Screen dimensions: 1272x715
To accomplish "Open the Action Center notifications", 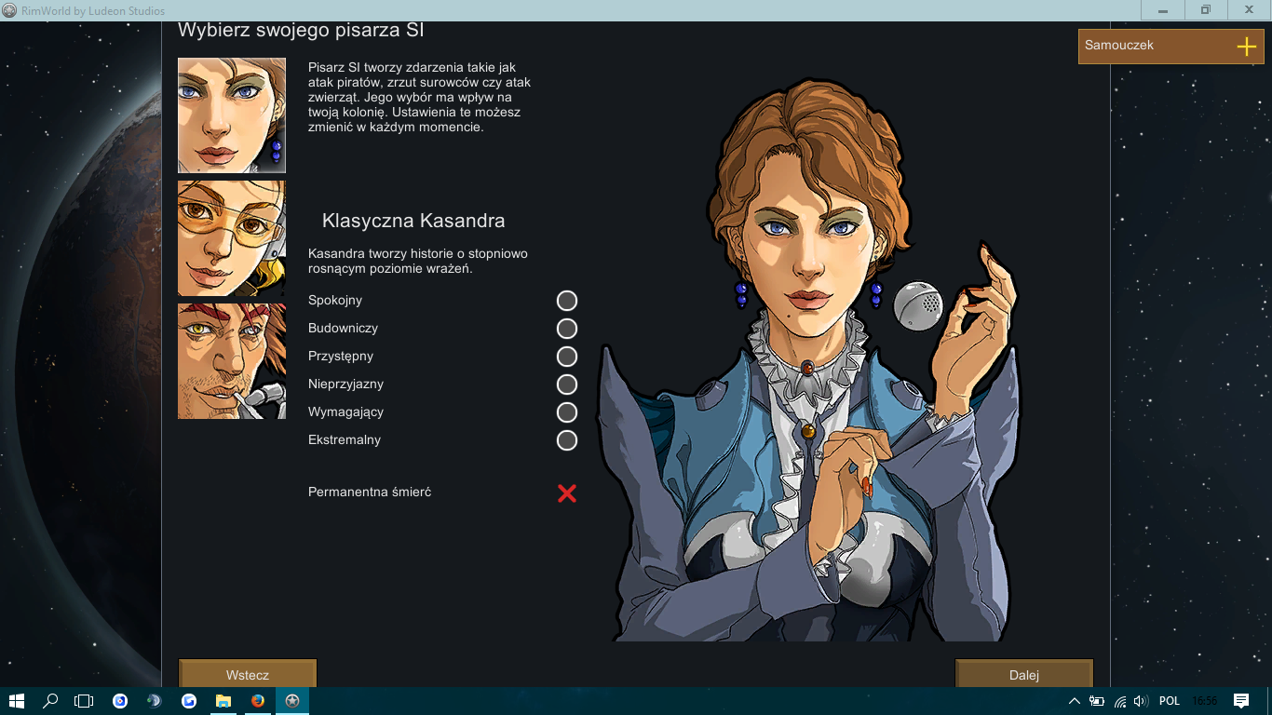I will [1241, 701].
